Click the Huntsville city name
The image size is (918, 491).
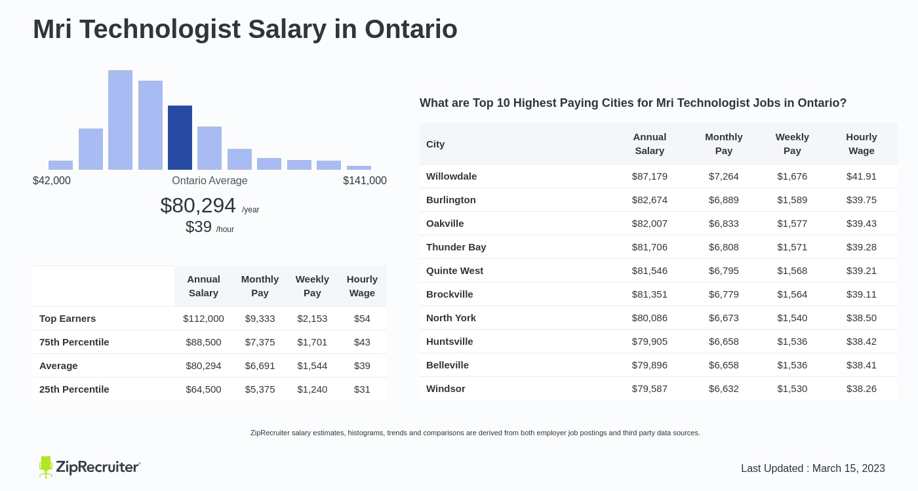pyautogui.click(x=450, y=342)
